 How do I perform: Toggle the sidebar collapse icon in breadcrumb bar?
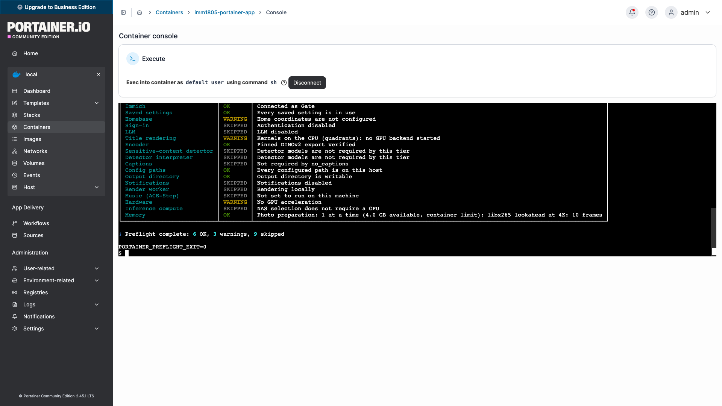tap(123, 12)
